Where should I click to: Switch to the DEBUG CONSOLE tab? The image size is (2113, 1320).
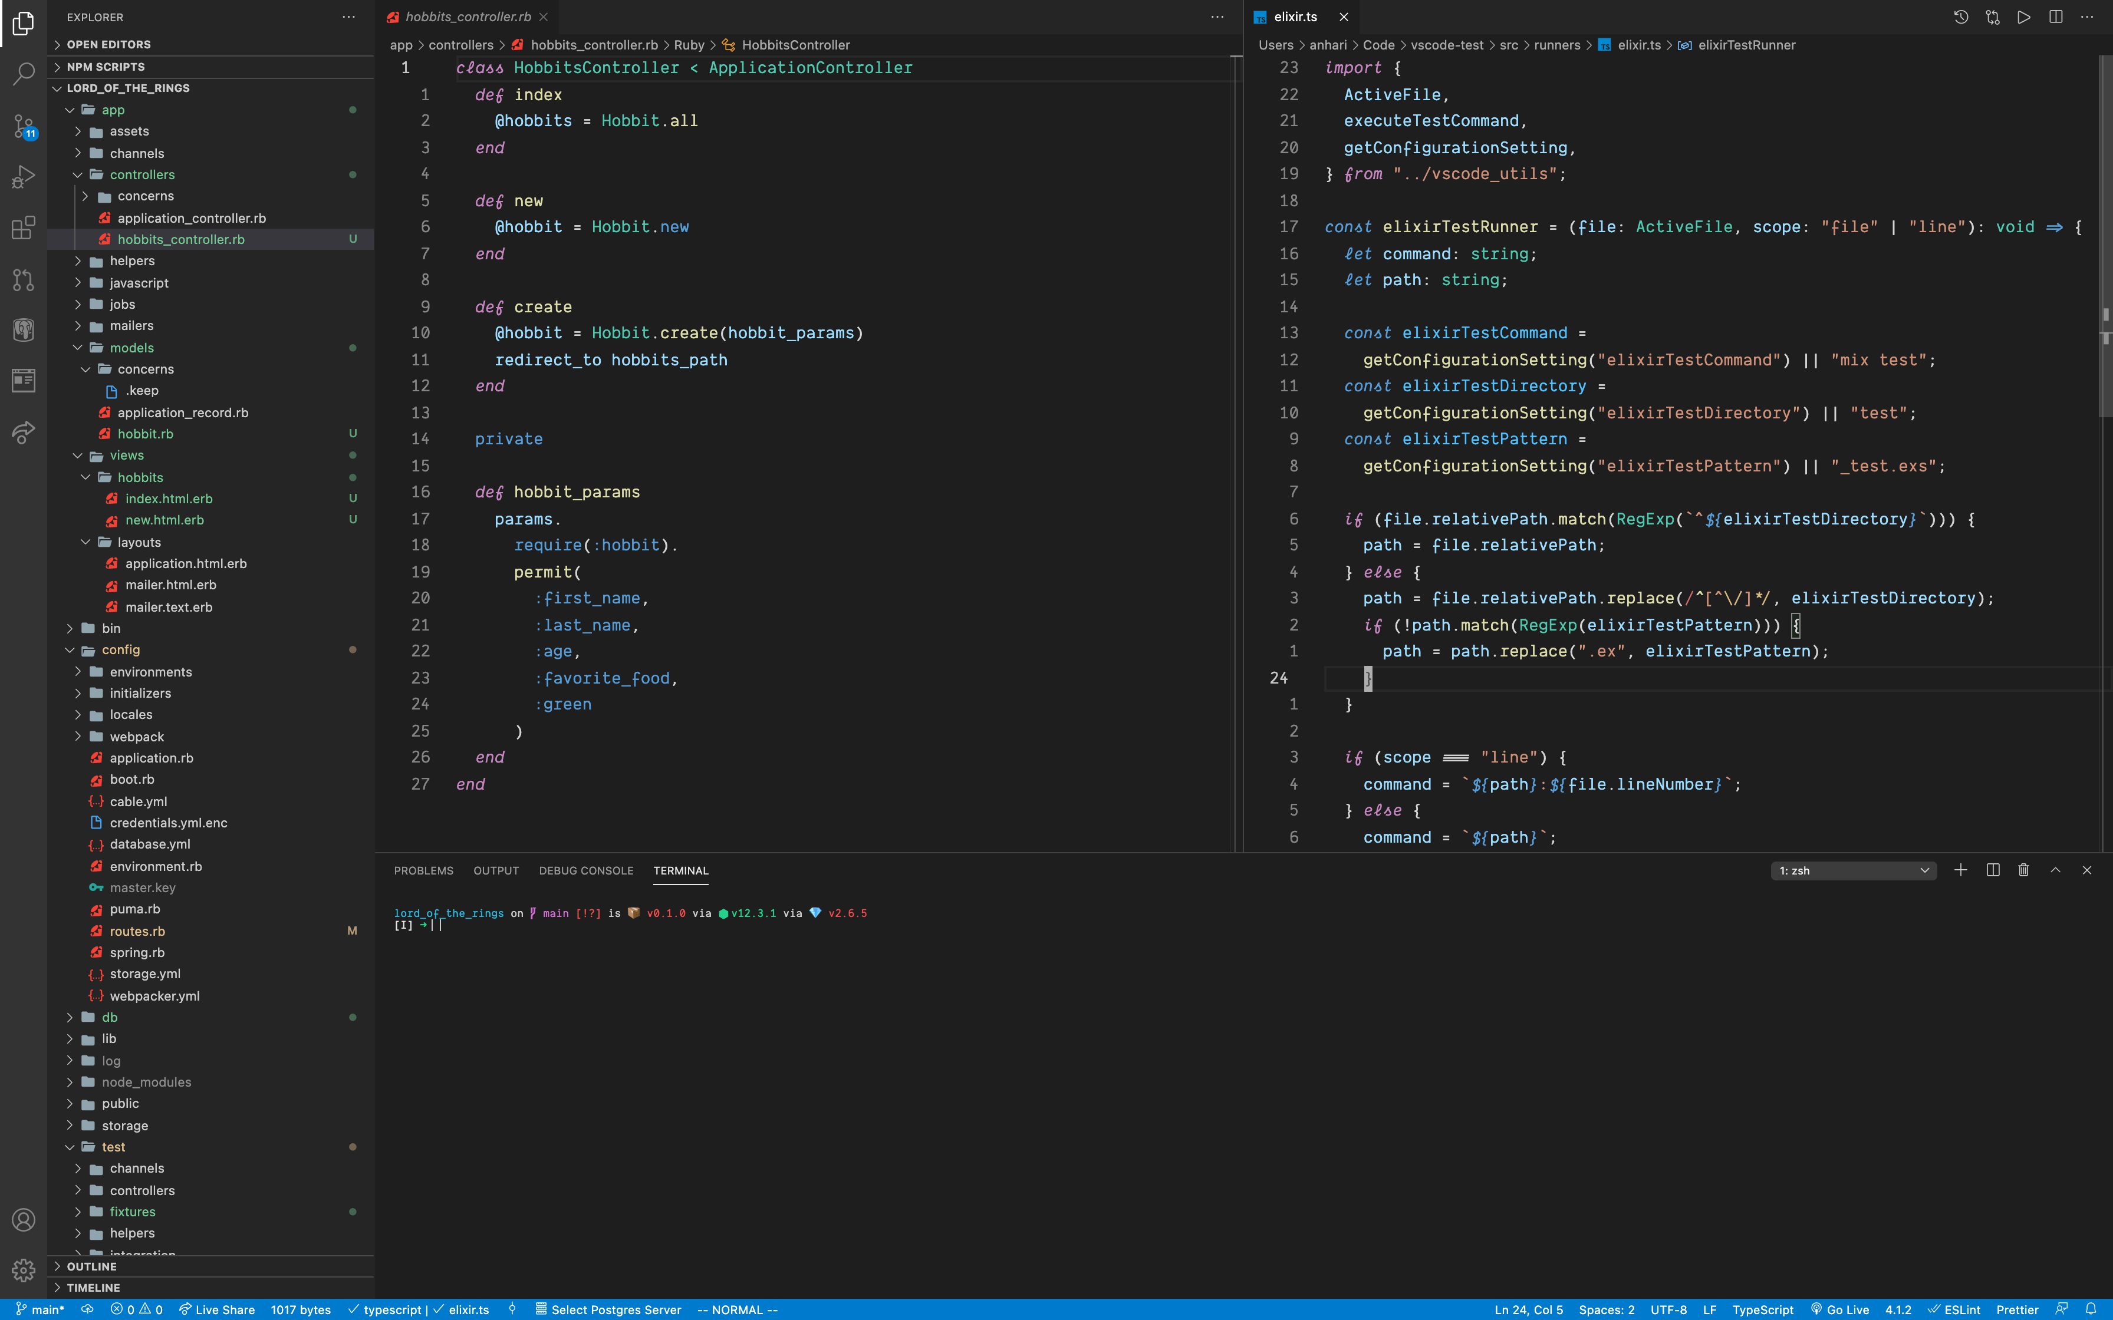tap(586, 870)
